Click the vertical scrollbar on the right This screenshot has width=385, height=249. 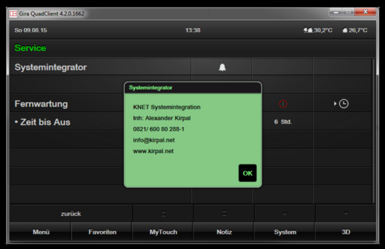(374, 130)
